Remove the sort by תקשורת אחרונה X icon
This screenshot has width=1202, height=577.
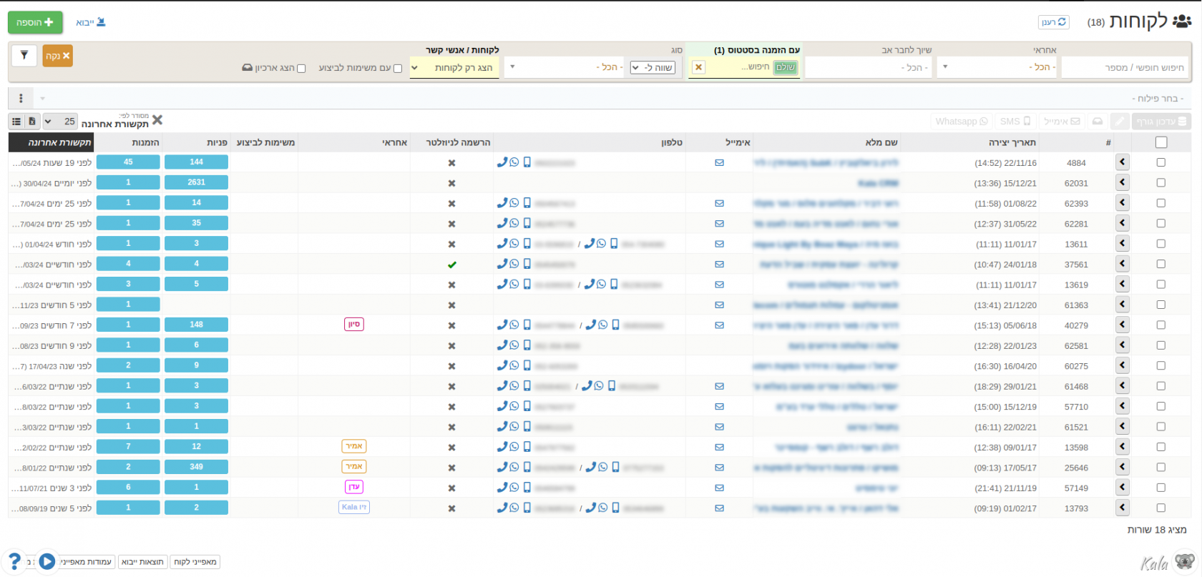157,120
